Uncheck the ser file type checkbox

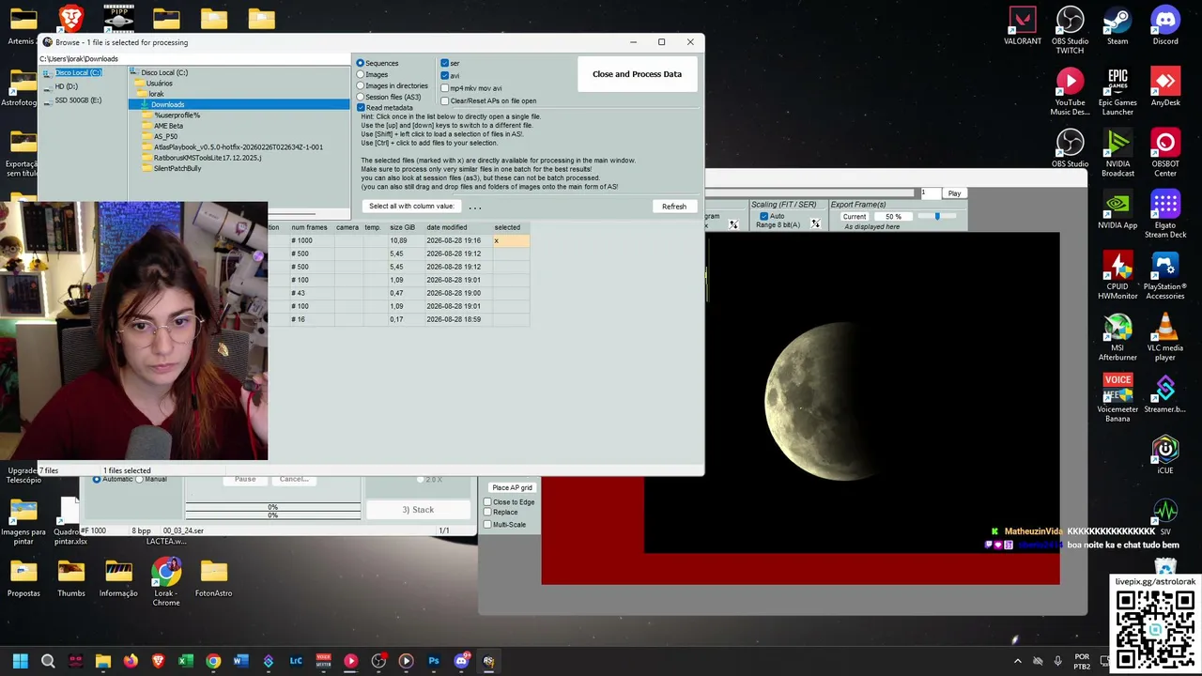[445, 63]
